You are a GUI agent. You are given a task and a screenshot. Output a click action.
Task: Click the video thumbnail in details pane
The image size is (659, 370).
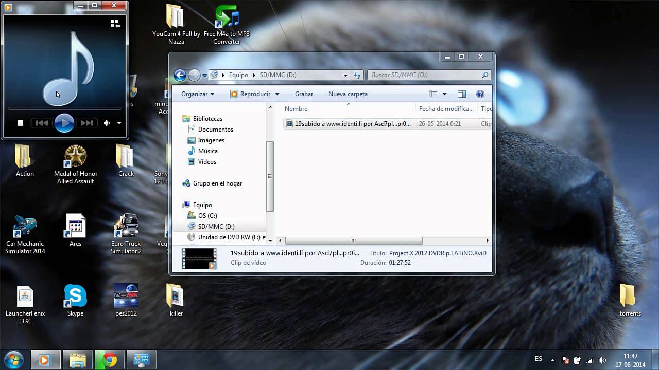pos(199,258)
